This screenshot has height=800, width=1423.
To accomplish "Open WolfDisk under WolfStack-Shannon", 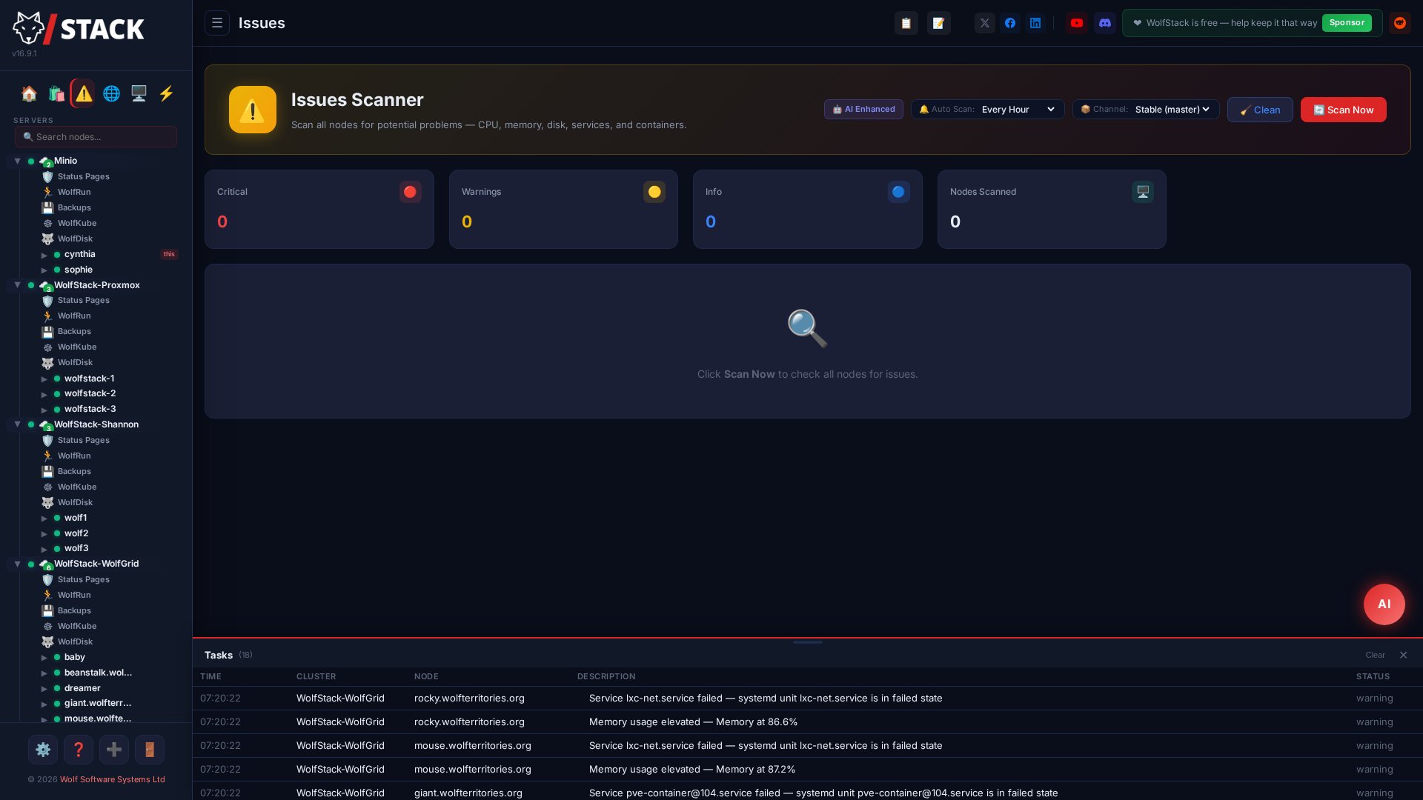I will 75,502.
